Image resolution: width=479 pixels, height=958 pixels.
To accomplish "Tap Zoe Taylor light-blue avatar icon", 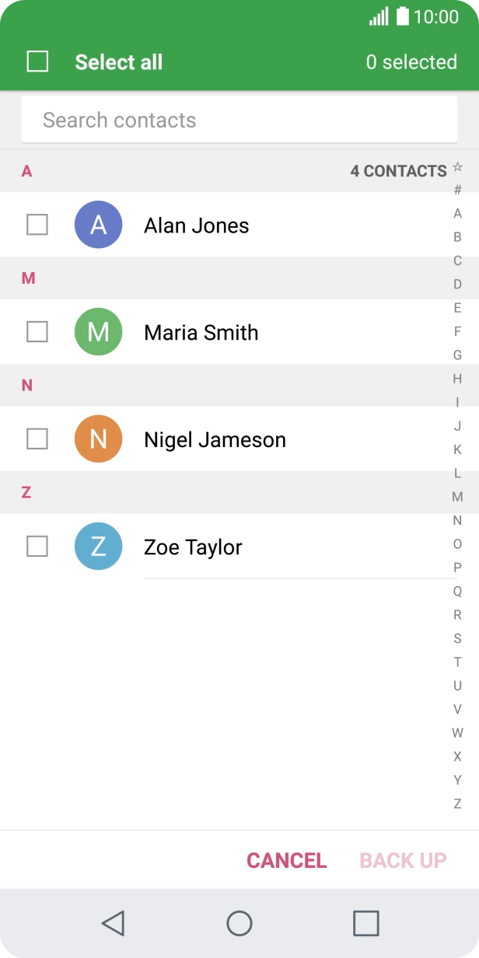I will (x=98, y=547).
